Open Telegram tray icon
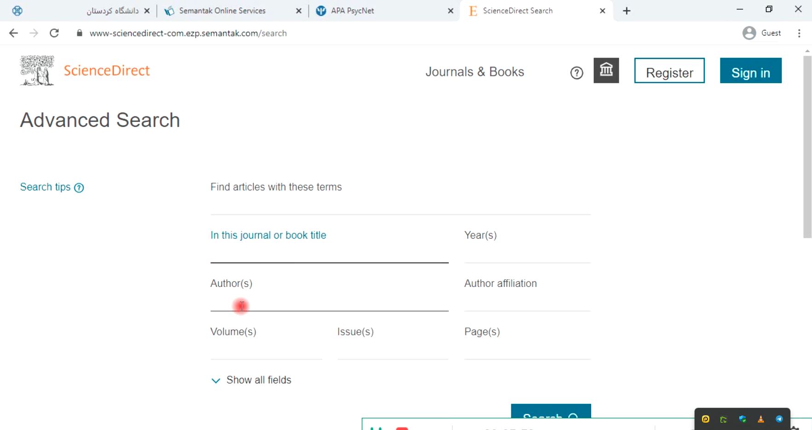This screenshot has width=812, height=430. click(x=779, y=419)
